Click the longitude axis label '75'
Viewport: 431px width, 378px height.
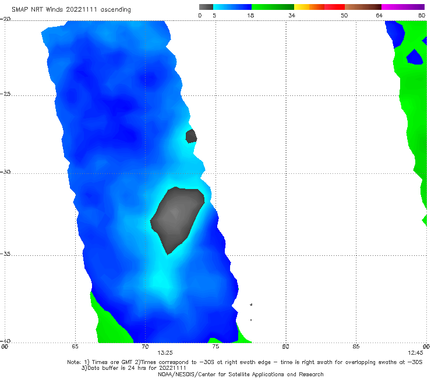(216, 347)
